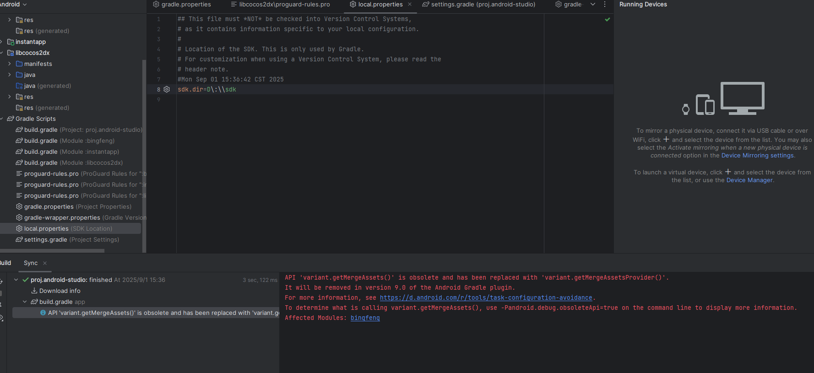This screenshot has width=814, height=373.
Task: Expand the manifests folder
Action: click(x=10, y=64)
